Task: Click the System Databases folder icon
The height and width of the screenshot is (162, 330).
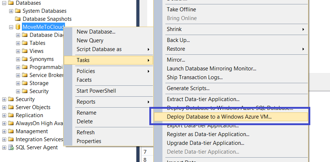Action: (x=18, y=11)
